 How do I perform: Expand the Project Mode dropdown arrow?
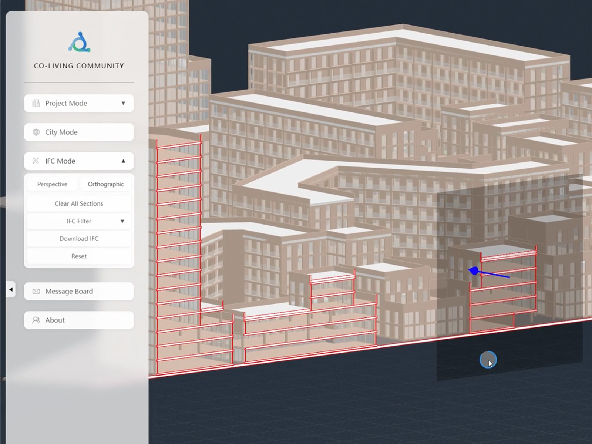pyautogui.click(x=123, y=103)
